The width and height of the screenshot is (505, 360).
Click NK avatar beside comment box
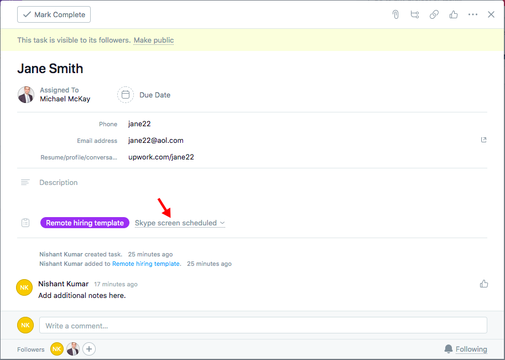[x=25, y=325]
